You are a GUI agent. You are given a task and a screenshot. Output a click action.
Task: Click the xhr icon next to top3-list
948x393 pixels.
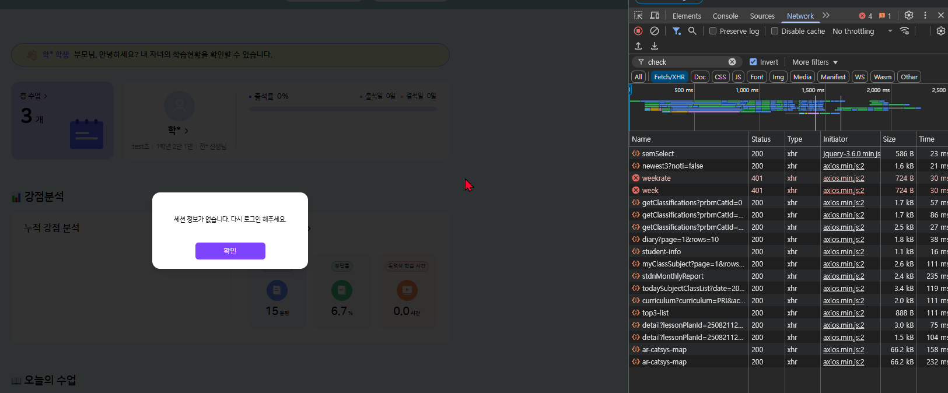[x=636, y=313]
